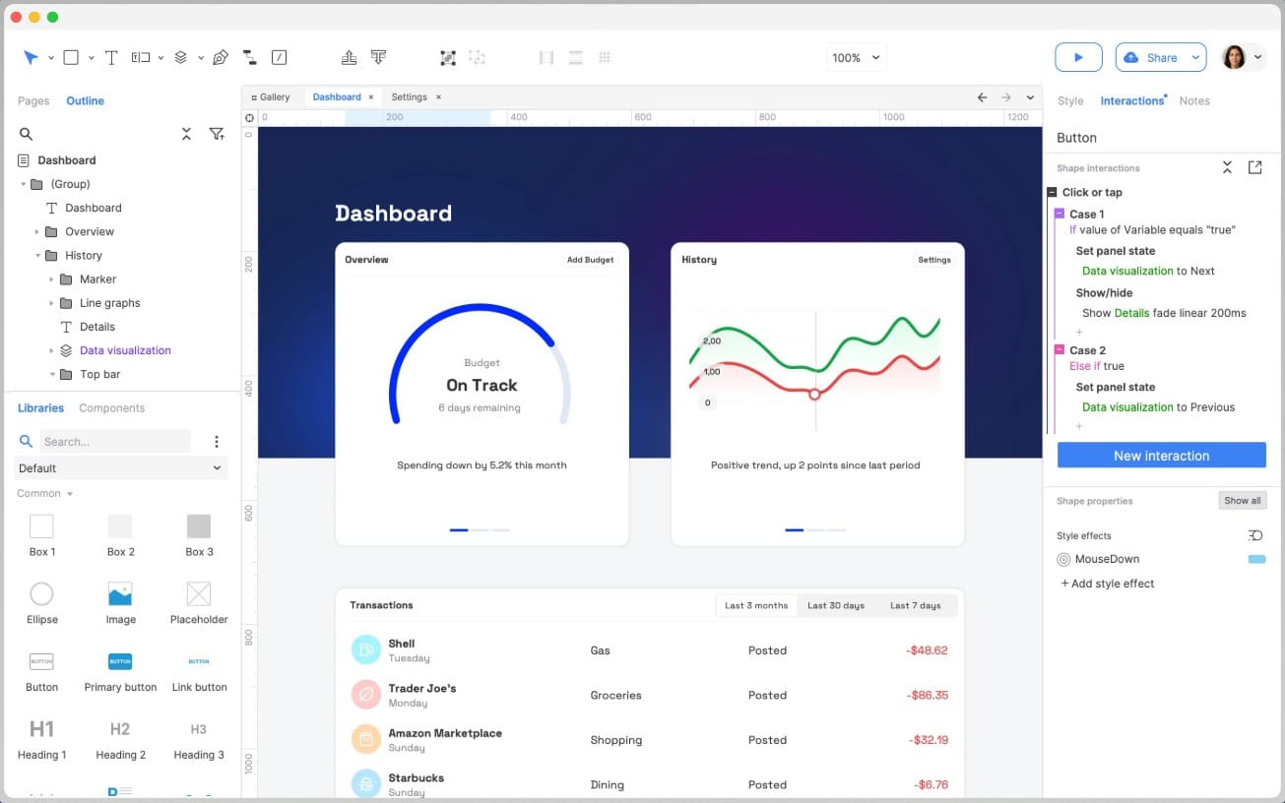Screen dimensions: 1285x803
Task: Expand the Overview folder in outline
Action: tap(37, 232)
